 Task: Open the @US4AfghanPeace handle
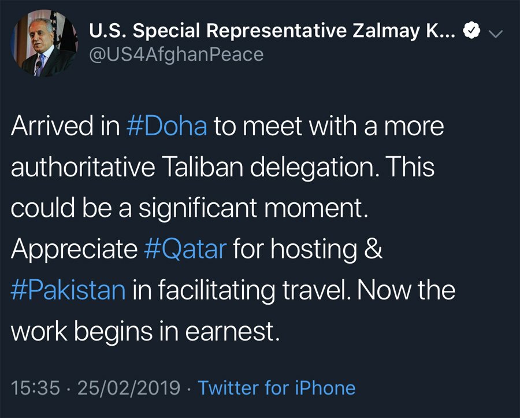click(x=176, y=54)
